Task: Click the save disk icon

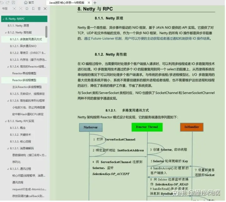Action: (13, 3)
